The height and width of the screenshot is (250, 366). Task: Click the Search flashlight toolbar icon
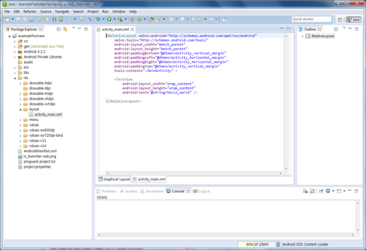(x=159, y=19)
